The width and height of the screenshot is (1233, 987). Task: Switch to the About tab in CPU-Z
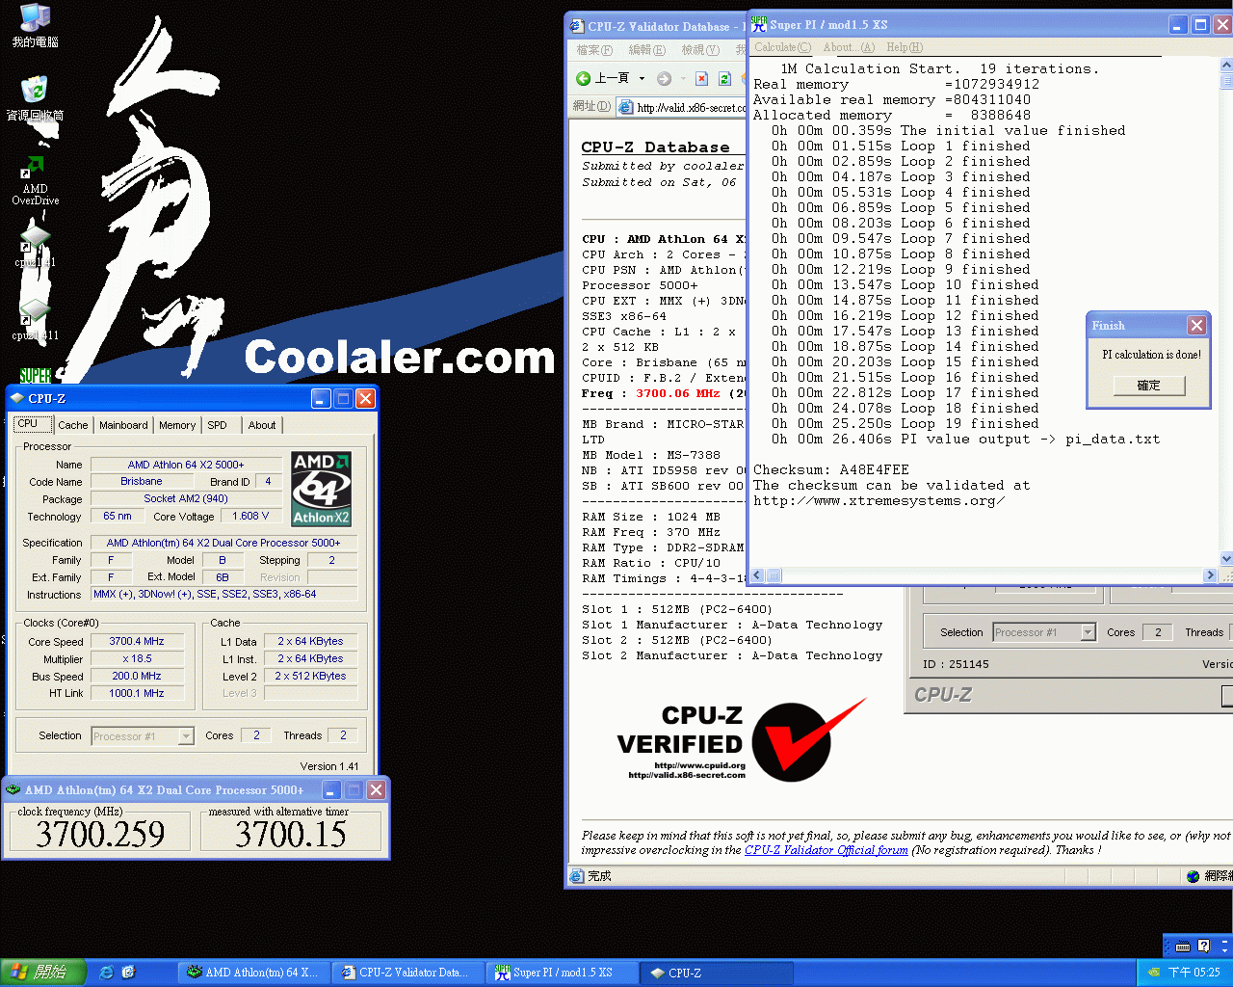pyautogui.click(x=262, y=425)
